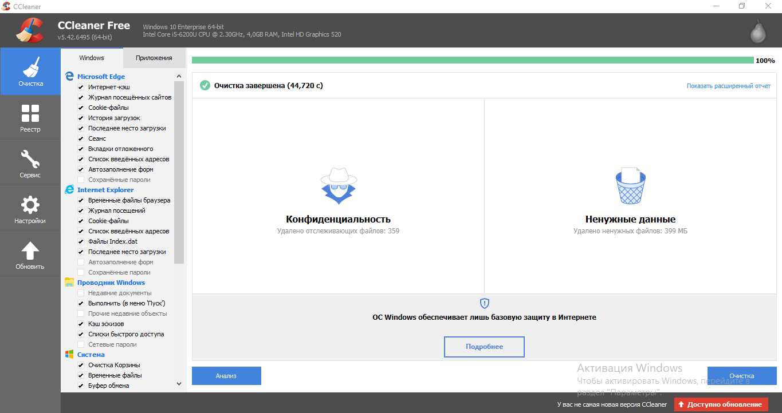
Task: Open the Сервис wrench tools section
Action: [x=30, y=164]
